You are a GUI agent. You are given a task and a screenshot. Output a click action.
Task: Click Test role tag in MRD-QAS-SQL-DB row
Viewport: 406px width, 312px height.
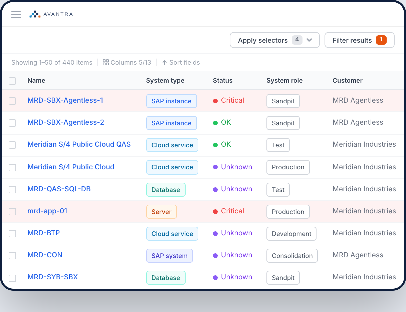pyautogui.click(x=278, y=190)
